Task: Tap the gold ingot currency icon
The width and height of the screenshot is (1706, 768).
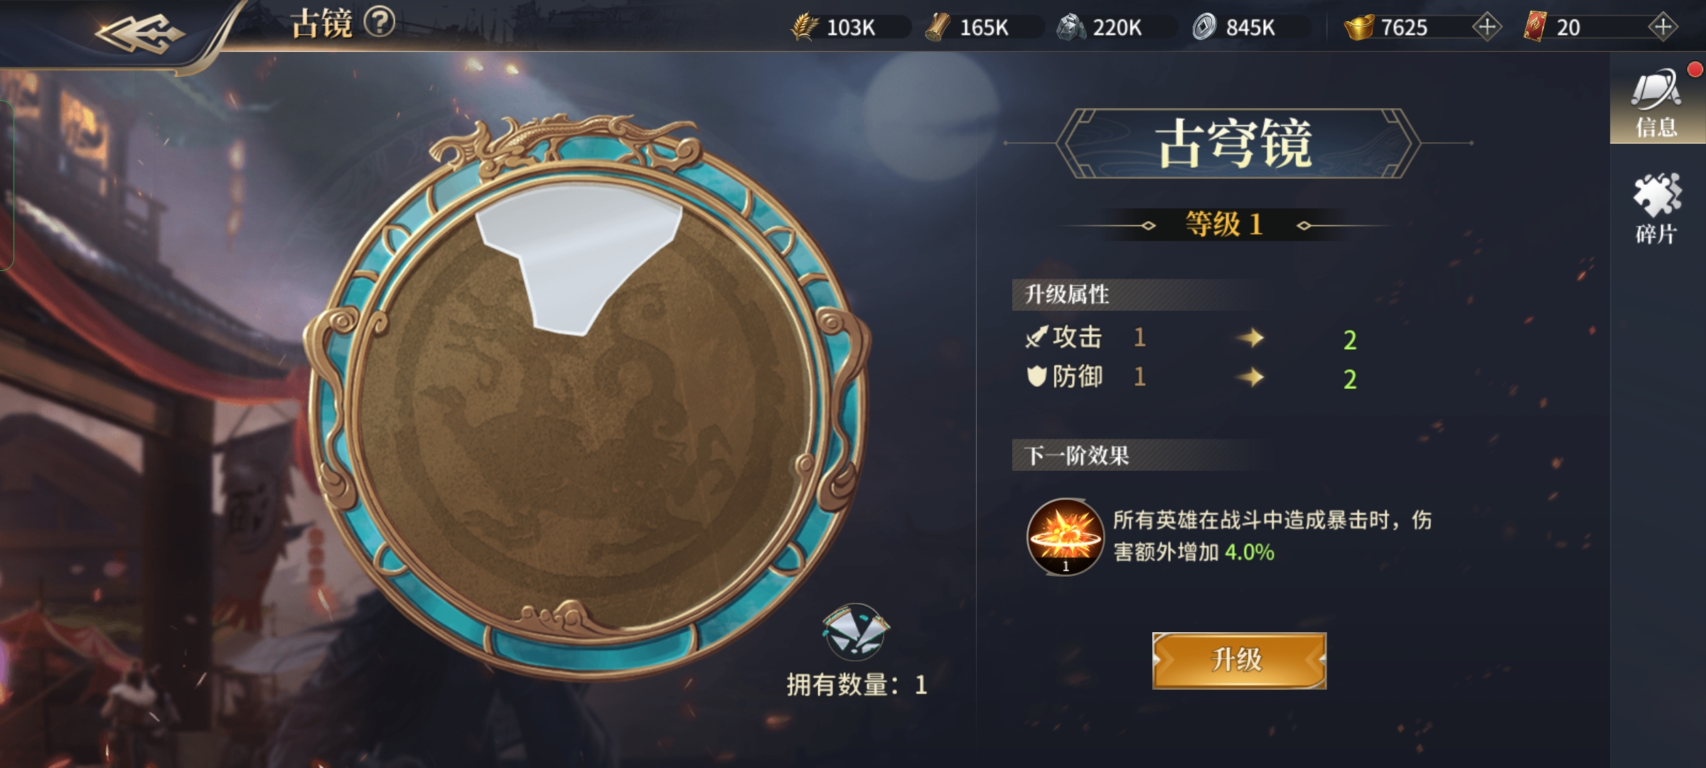Action: (1358, 27)
